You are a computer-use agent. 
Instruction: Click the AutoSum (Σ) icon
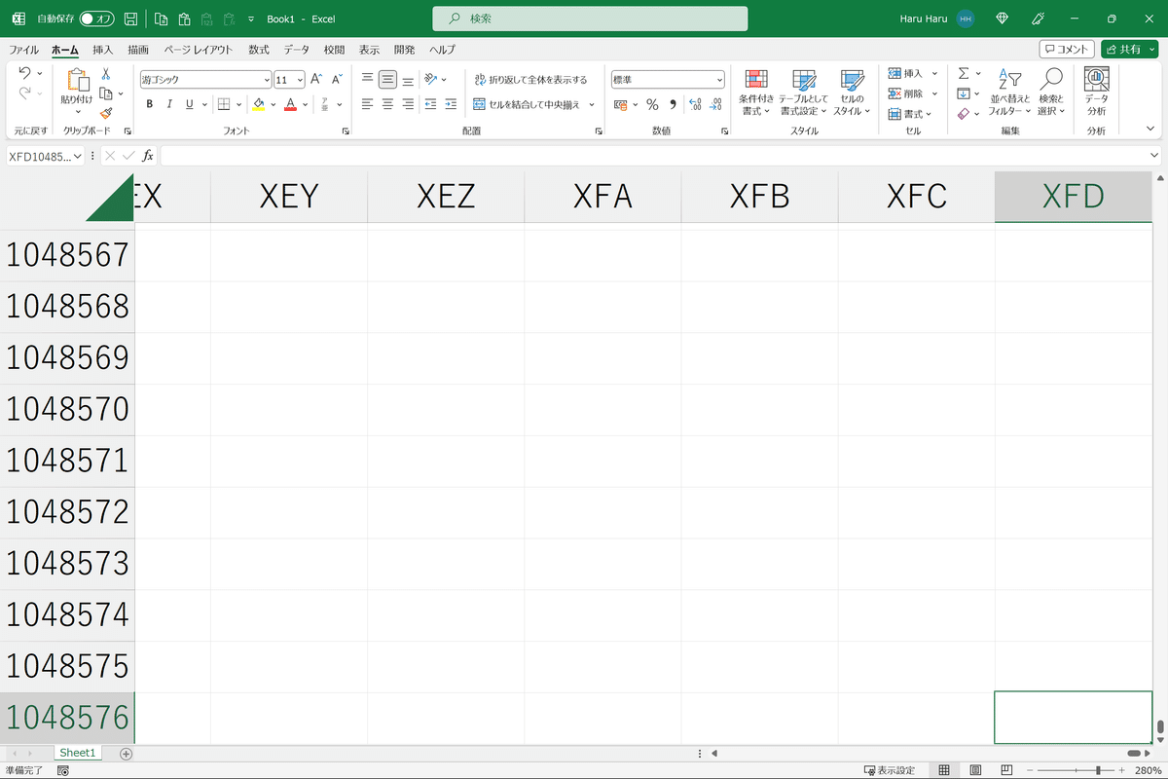pyautogui.click(x=964, y=72)
